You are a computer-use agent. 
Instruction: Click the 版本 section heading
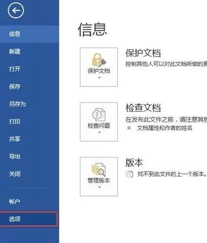point(134,163)
